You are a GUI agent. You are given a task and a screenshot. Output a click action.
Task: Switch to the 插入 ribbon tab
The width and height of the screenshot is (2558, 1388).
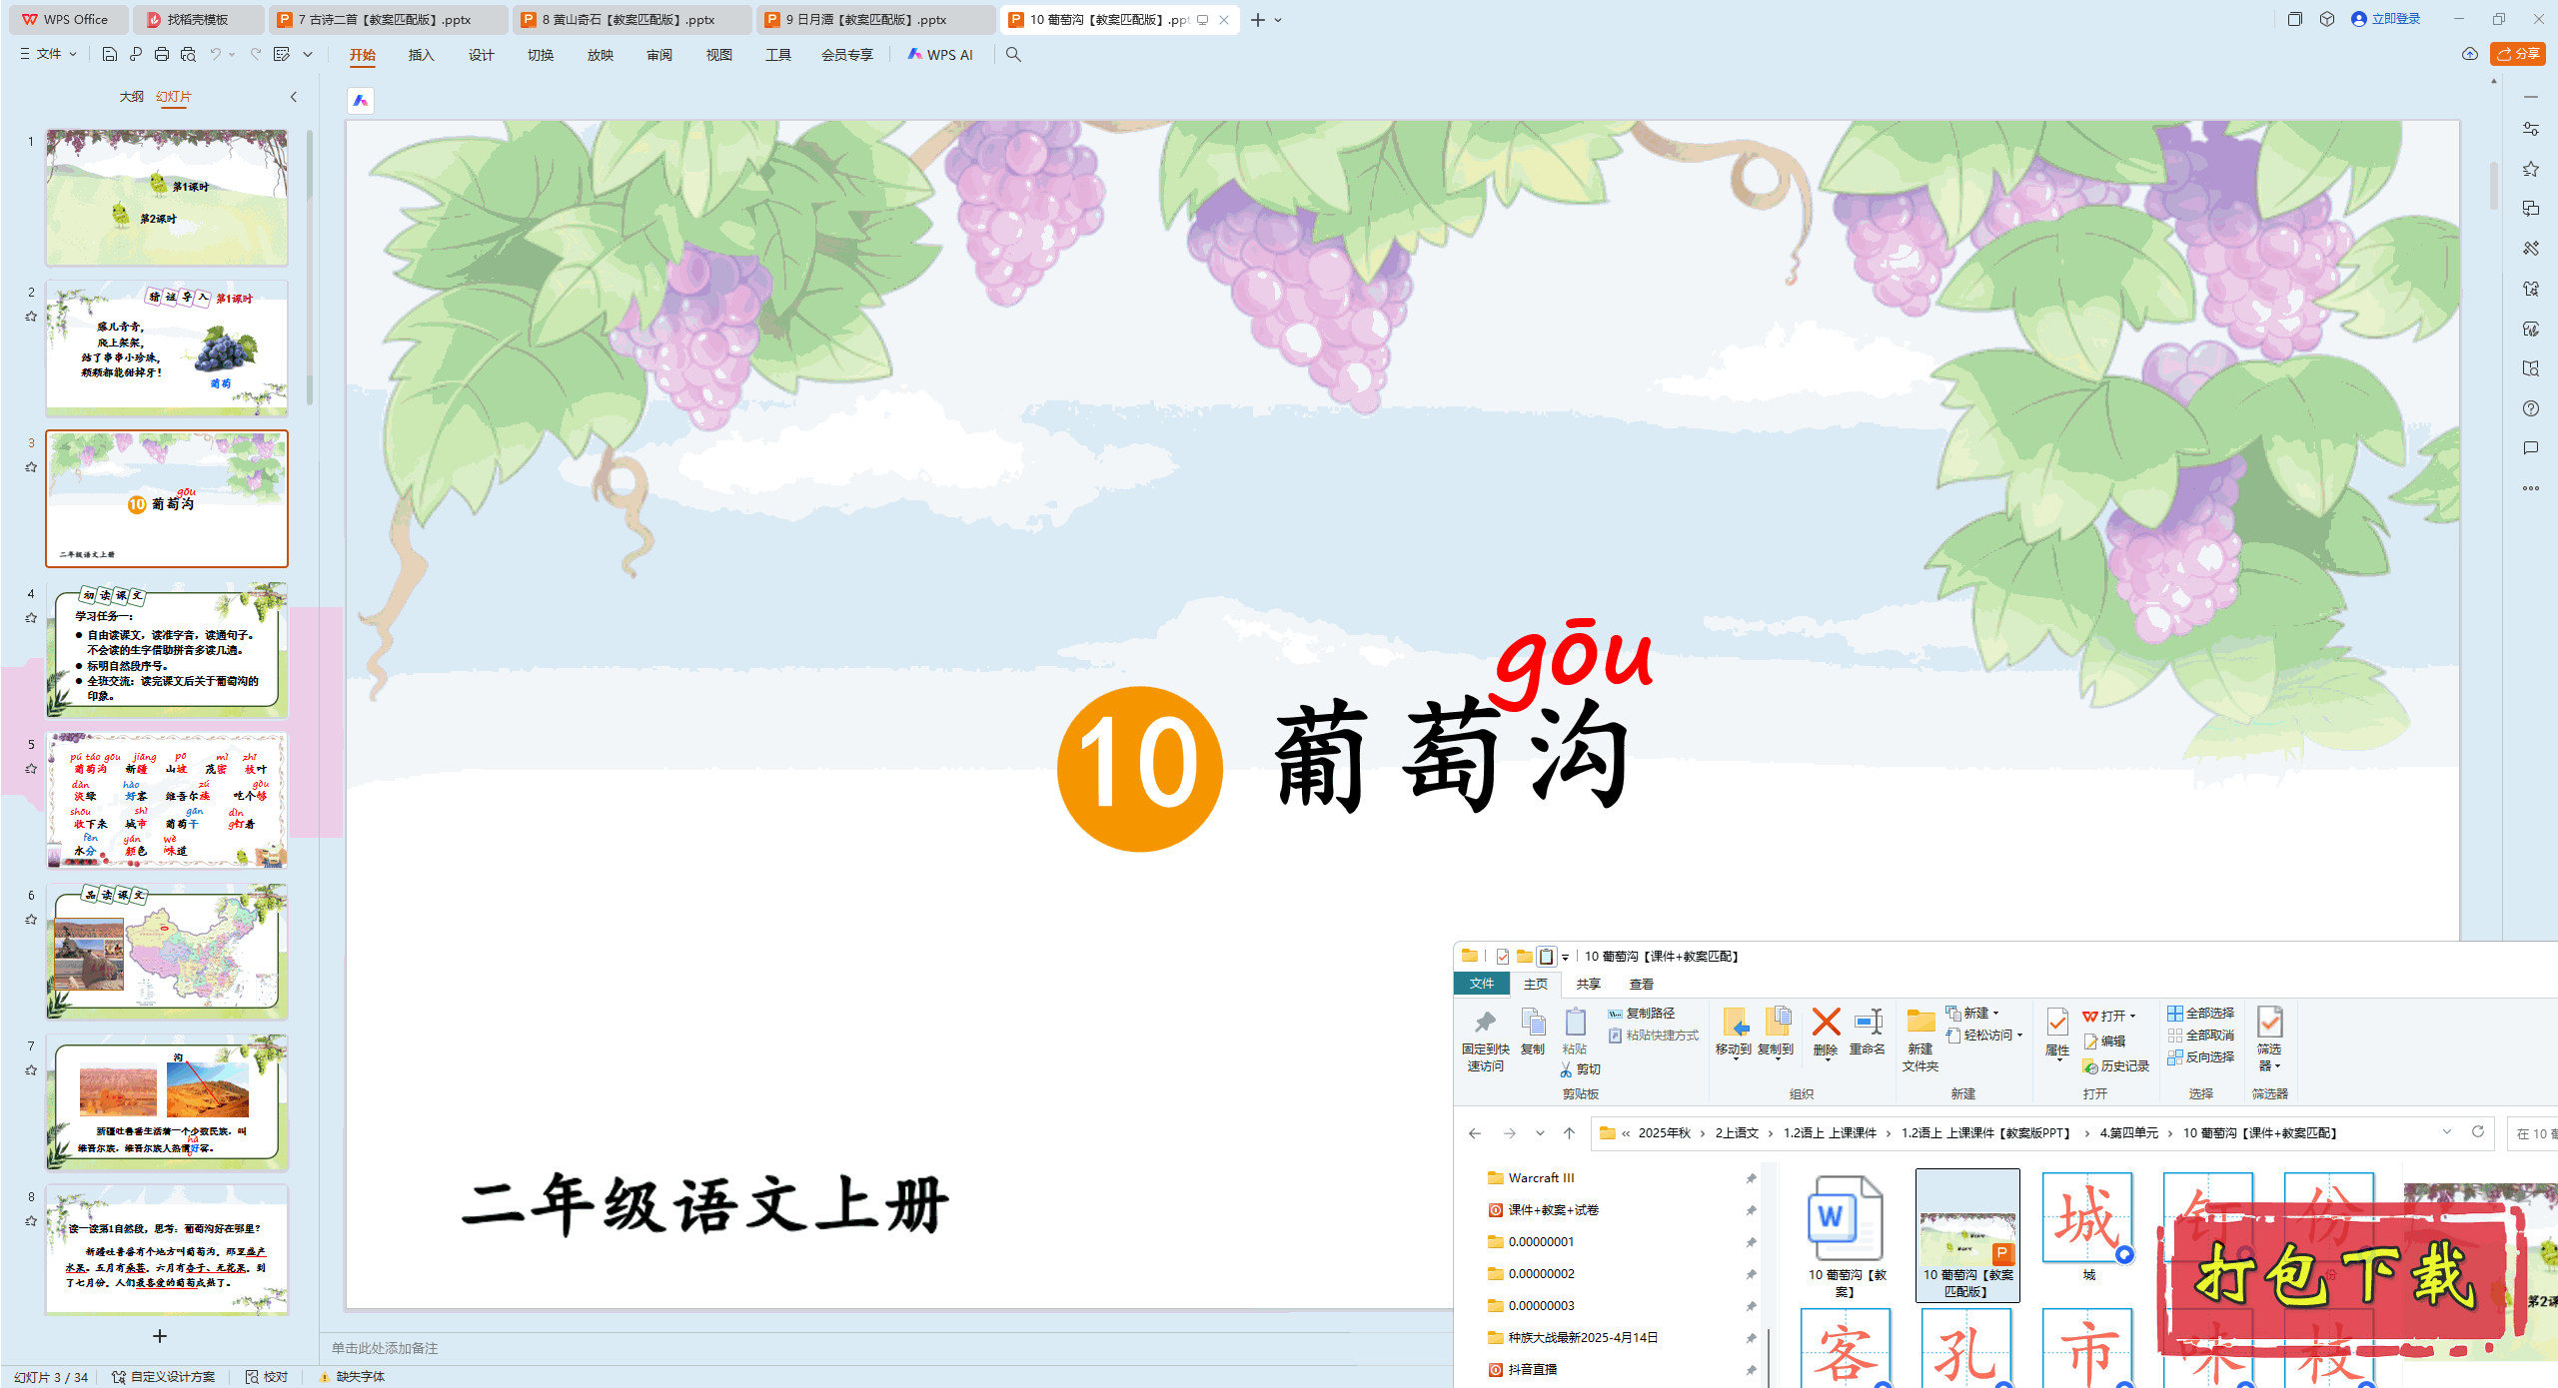coord(421,55)
